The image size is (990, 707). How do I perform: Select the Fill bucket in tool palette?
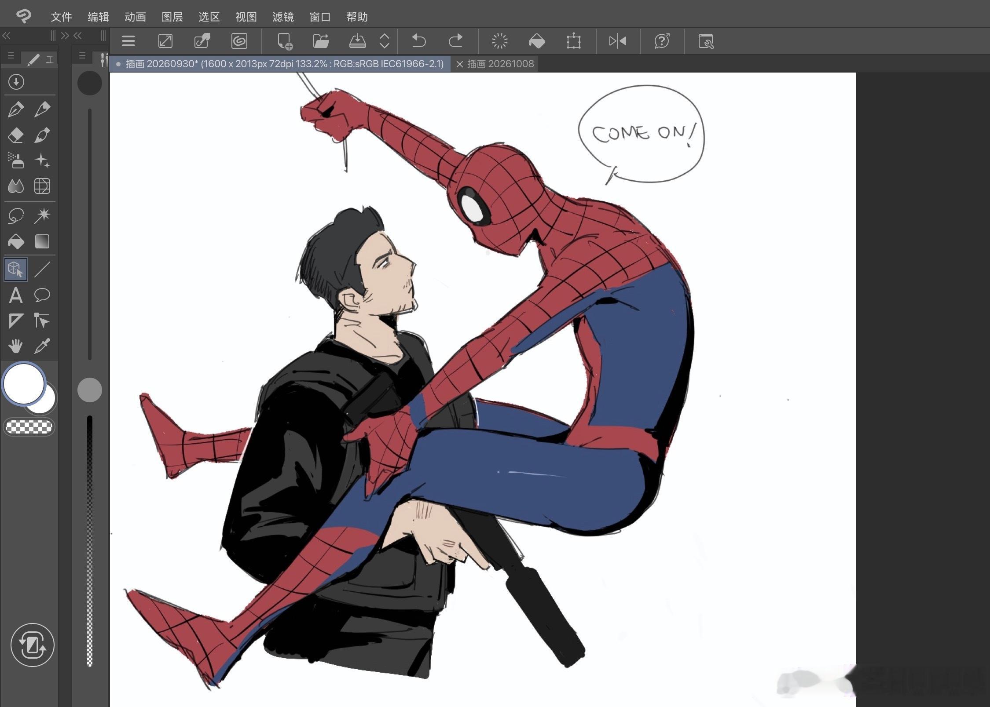coord(16,241)
